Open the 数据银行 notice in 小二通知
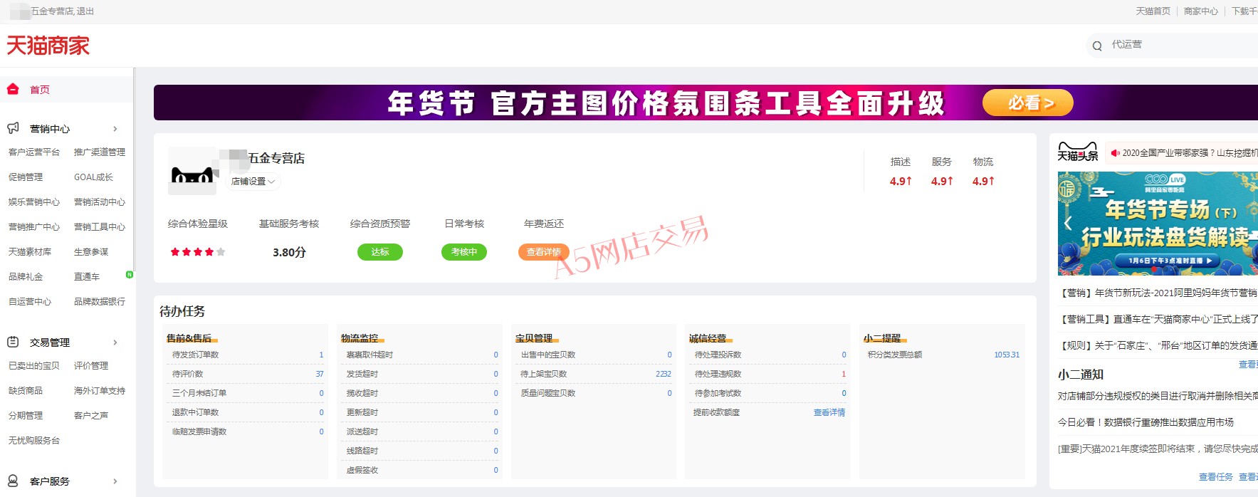Image resolution: width=1258 pixels, height=497 pixels. pyautogui.click(x=1146, y=422)
